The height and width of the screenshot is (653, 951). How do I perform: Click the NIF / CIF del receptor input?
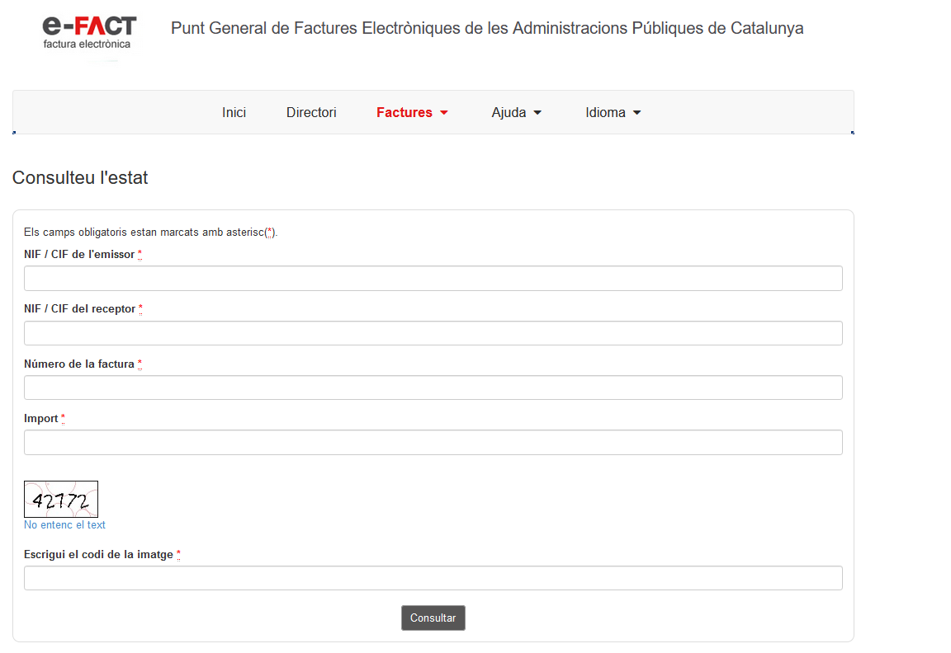click(x=433, y=333)
